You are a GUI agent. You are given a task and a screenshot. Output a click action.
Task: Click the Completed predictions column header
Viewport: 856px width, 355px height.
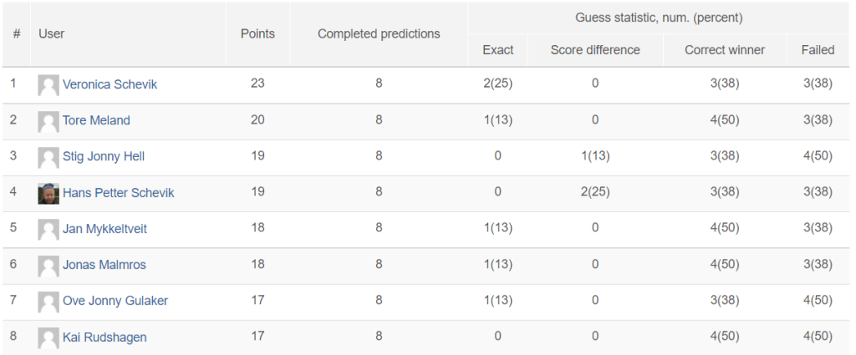pos(379,33)
